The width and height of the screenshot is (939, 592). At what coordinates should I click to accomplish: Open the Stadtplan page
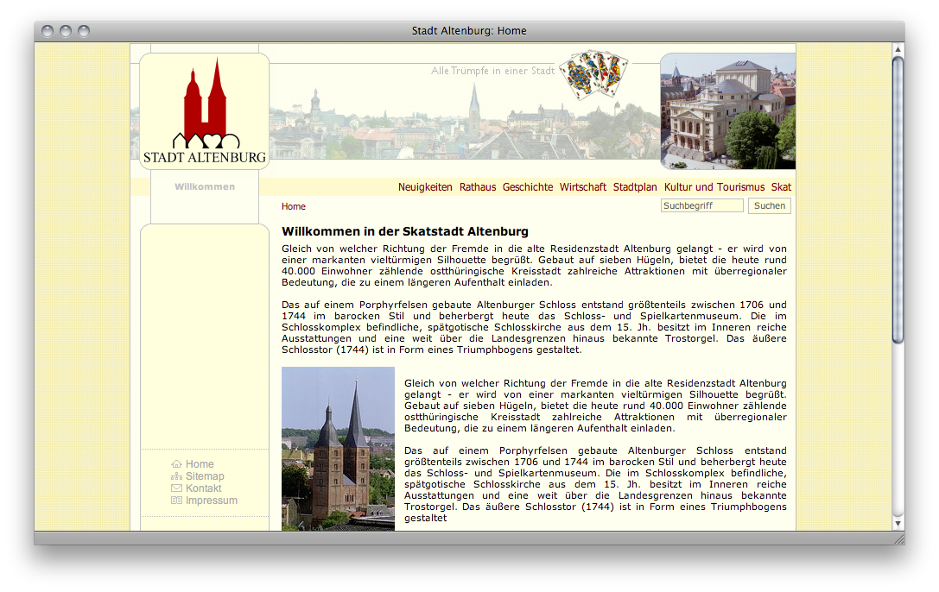(x=635, y=187)
